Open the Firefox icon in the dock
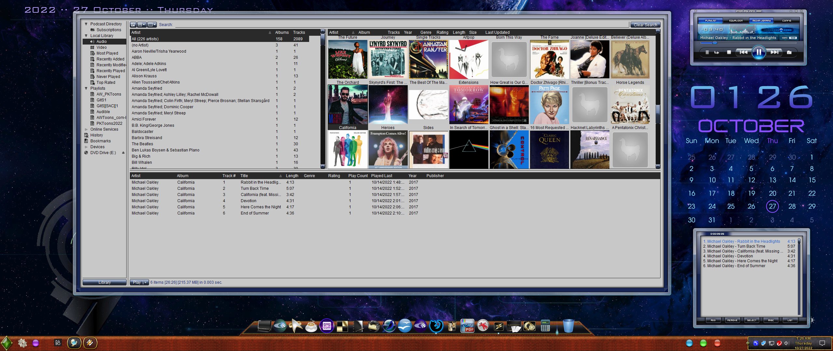This screenshot has width=833, height=351. [436, 326]
